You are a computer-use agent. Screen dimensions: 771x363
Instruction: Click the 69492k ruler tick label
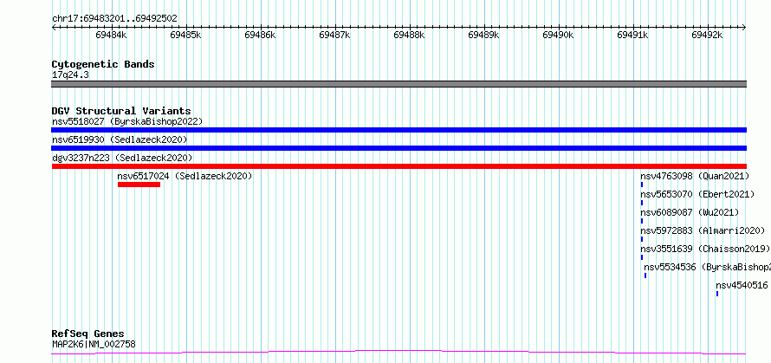[708, 35]
